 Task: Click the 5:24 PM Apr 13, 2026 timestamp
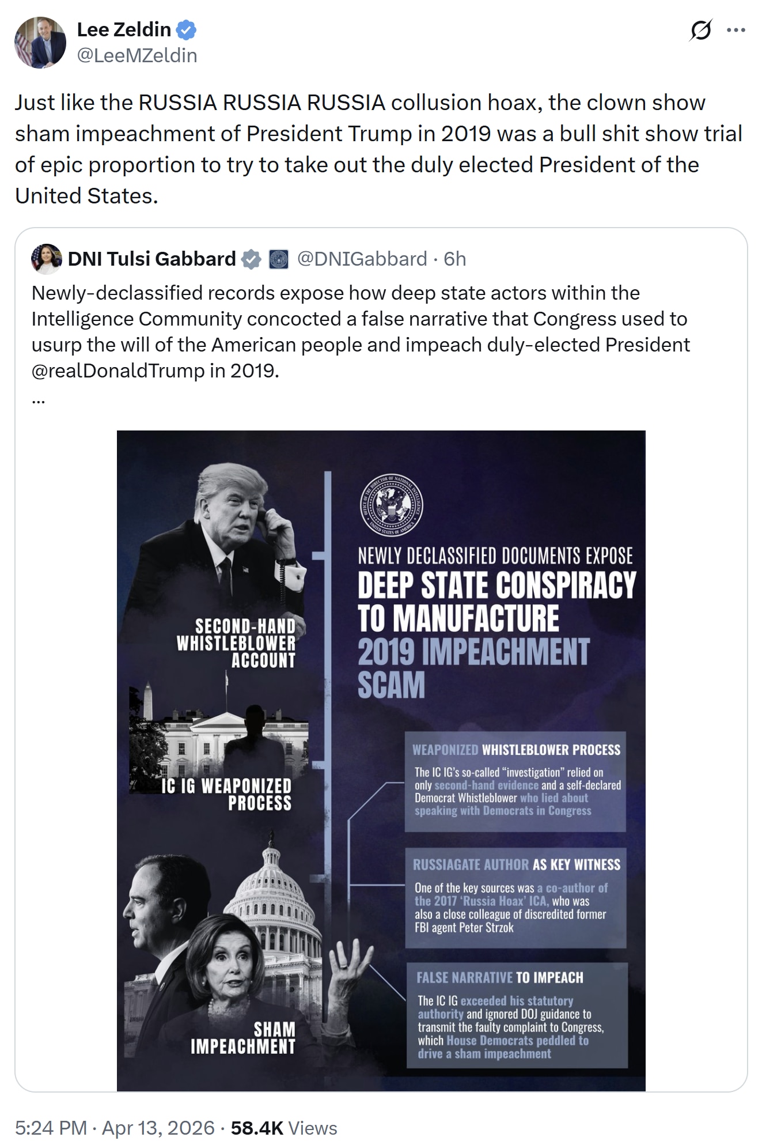(115, 1127)
